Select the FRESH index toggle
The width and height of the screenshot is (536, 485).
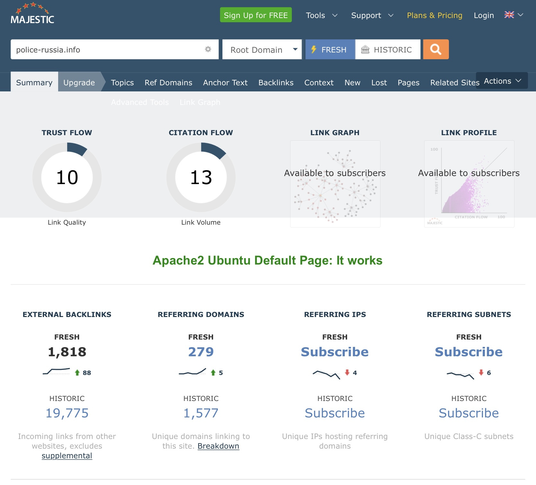pos(330,49)
